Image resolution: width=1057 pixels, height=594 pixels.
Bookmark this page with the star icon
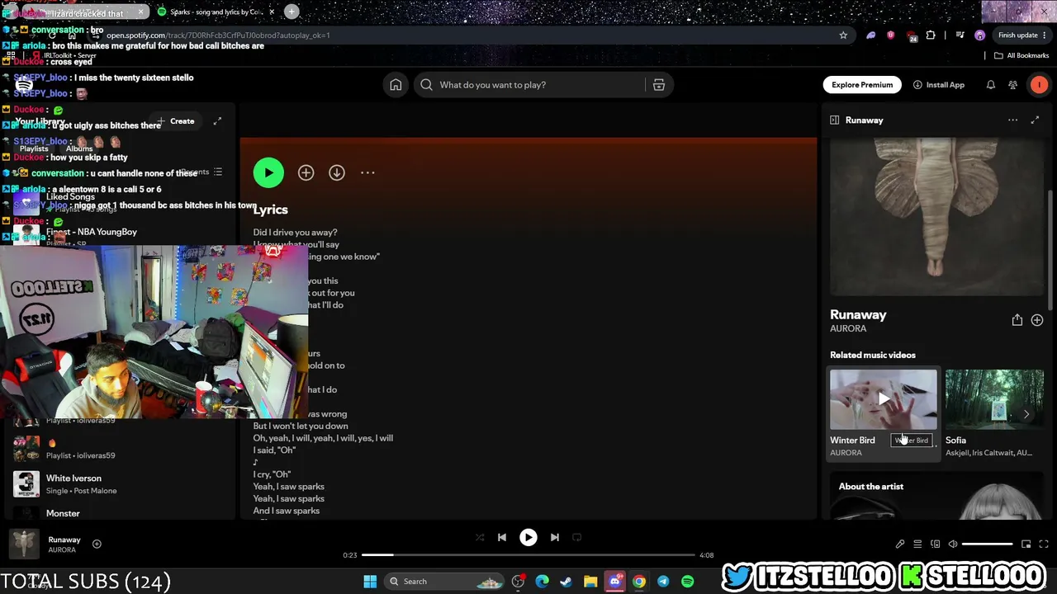tap(843, 35)
